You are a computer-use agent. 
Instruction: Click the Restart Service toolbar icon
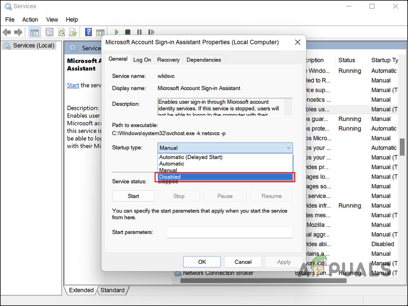click(x=151, y=32)
